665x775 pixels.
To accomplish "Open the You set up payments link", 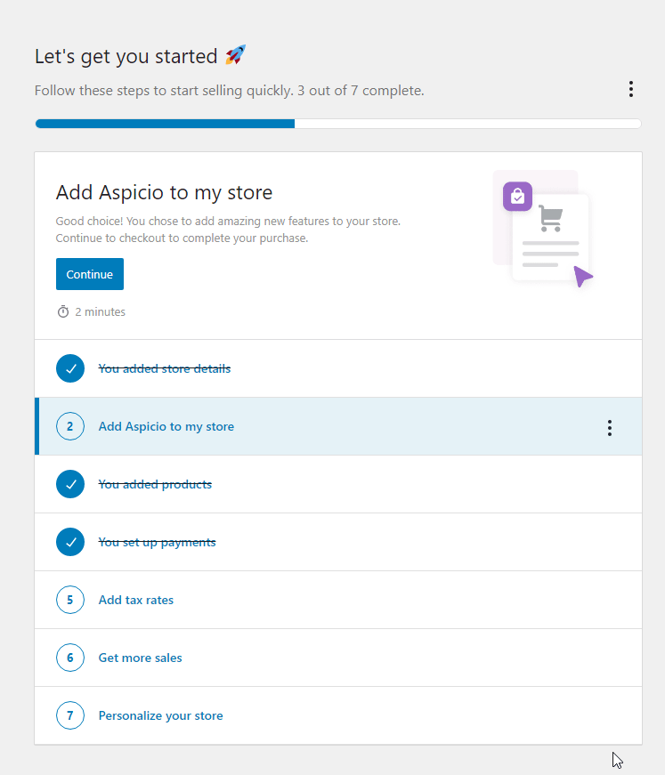I will (x=157, y=541).
